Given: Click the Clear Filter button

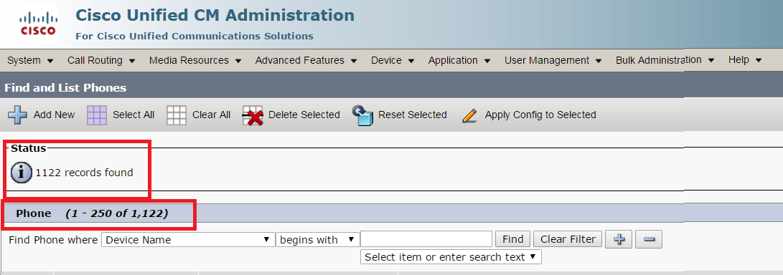Looking at the screenshot, I should tap(568, 240).
